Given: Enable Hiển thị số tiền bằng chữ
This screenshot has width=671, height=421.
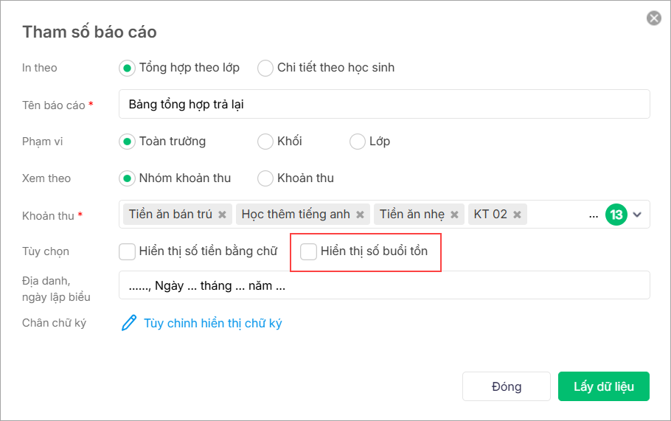Looking at the screenshot, I should click(x=128, y=251).
